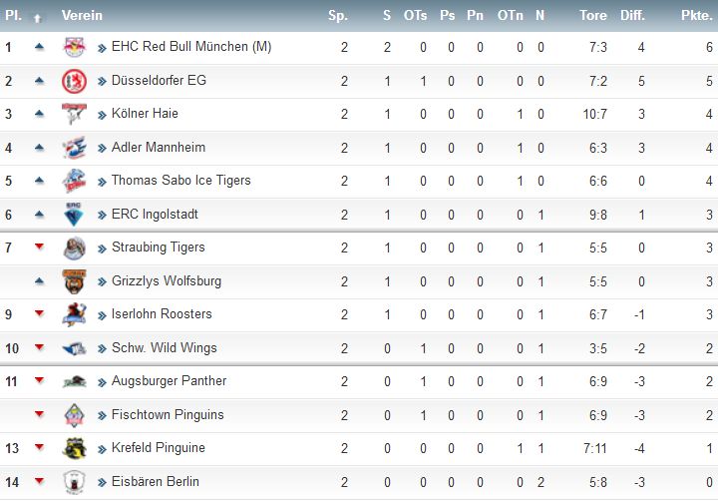
Task: Click the EHC Red Bull München team logo
Action: (74, 47)
